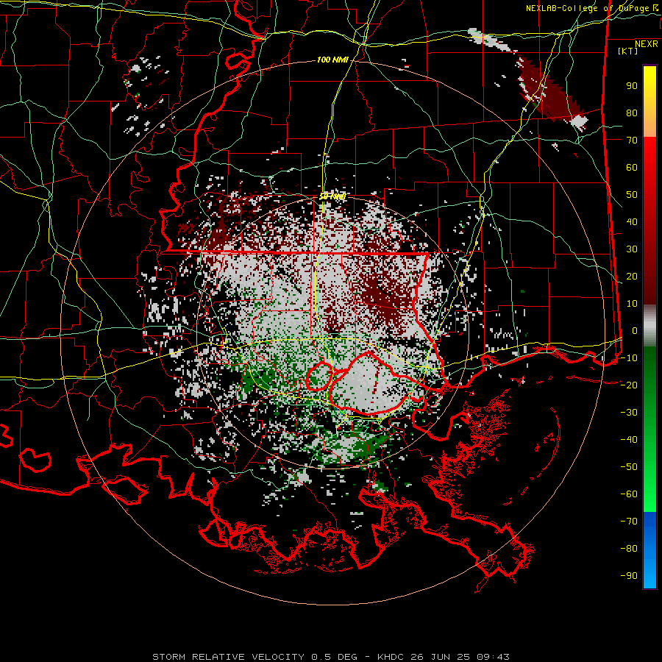Click the -50 value on velocity scale
662x662 pixels.
[x=629, y=467]
